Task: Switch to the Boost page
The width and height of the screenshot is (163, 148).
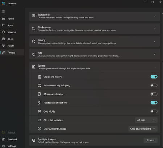Action: pos(12,39)
